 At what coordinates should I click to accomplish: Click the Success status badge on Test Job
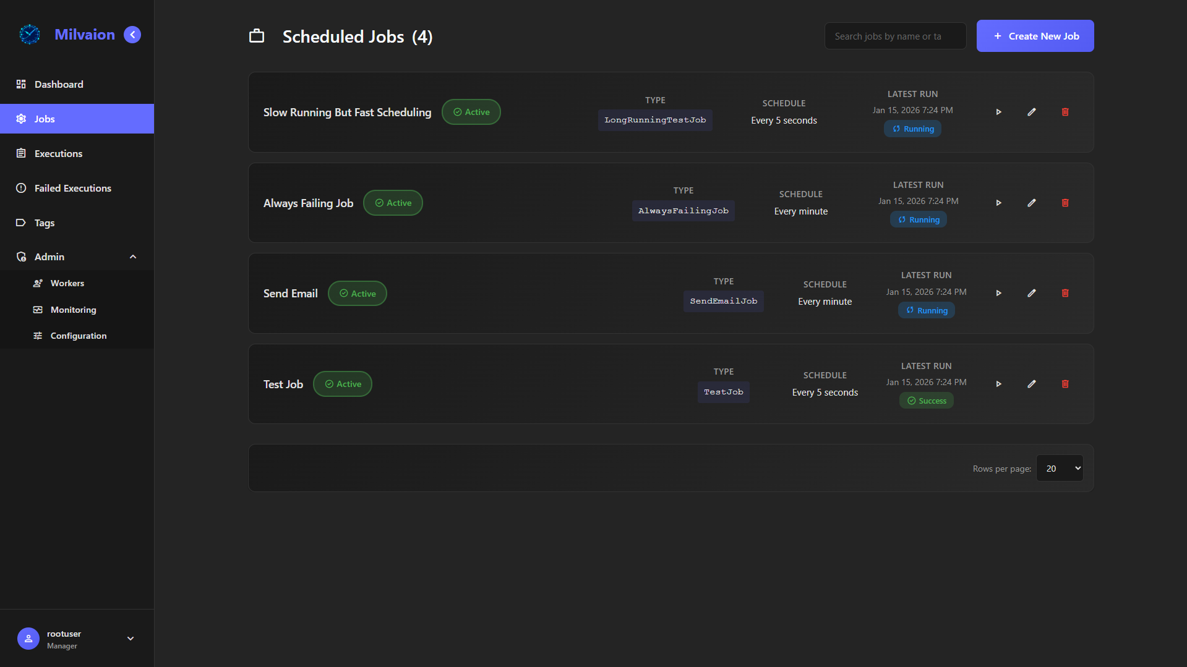coord(926,401)
